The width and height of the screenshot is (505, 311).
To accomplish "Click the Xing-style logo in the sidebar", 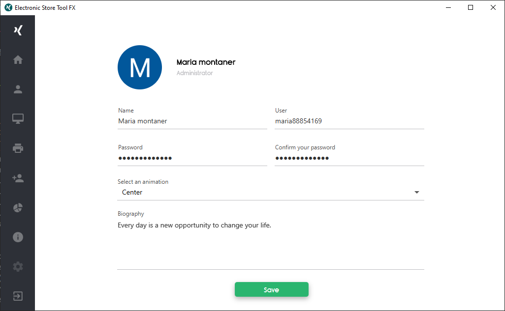I will [x=18, y=30].
